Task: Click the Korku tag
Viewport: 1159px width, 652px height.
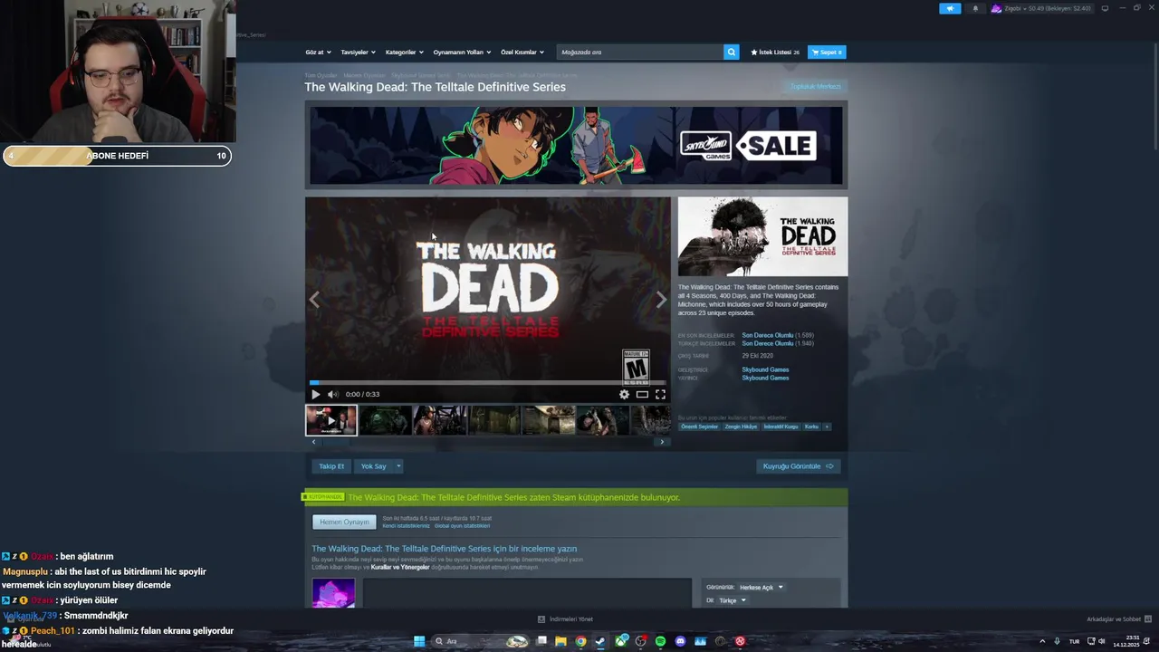Action: (x=811, y=427)
